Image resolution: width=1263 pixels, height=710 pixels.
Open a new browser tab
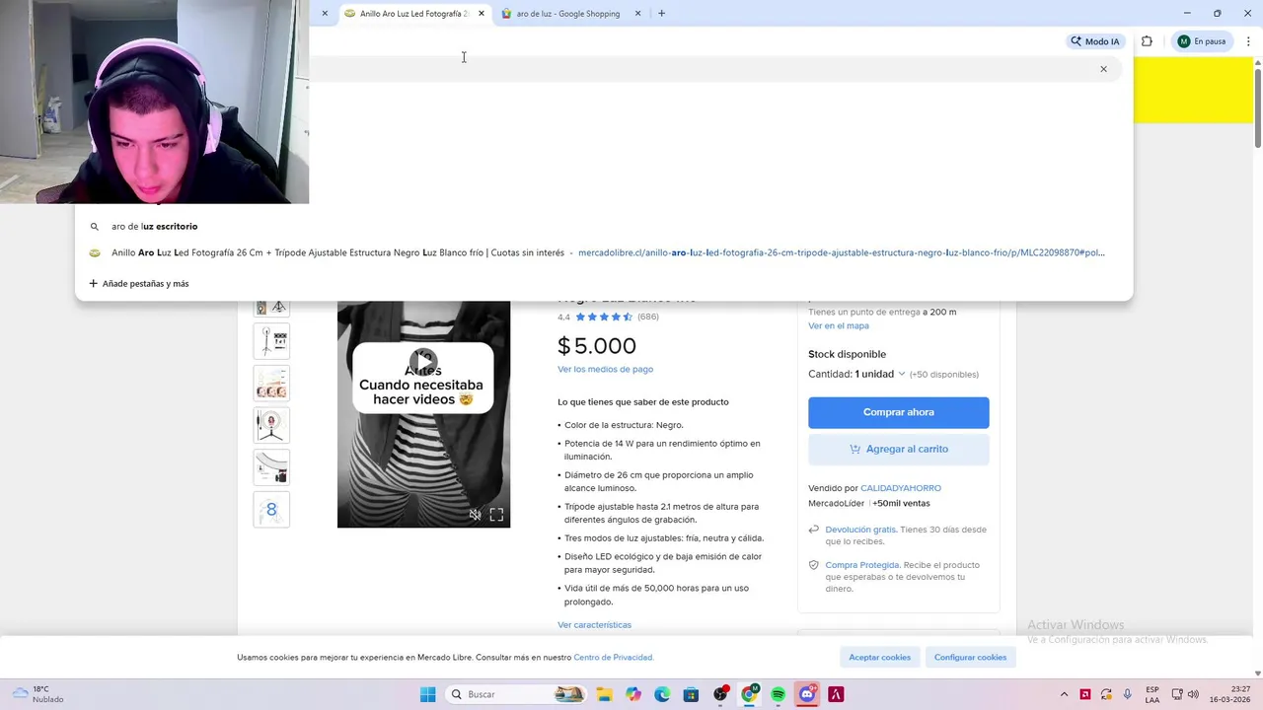661,14
